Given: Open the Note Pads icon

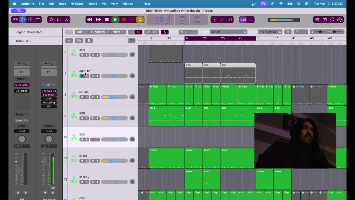Looking at the screenshot, I should [x=324, y=20].
